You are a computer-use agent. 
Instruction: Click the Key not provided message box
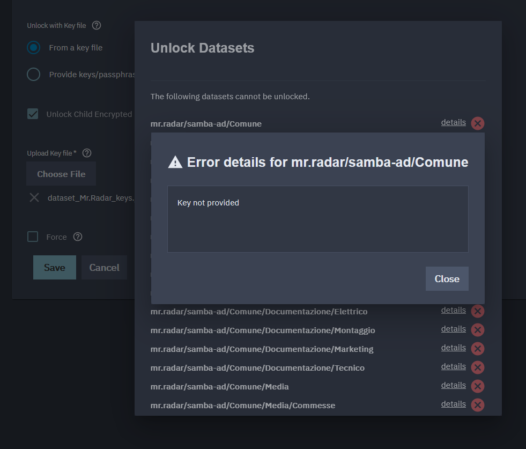(x=317, y=219)
